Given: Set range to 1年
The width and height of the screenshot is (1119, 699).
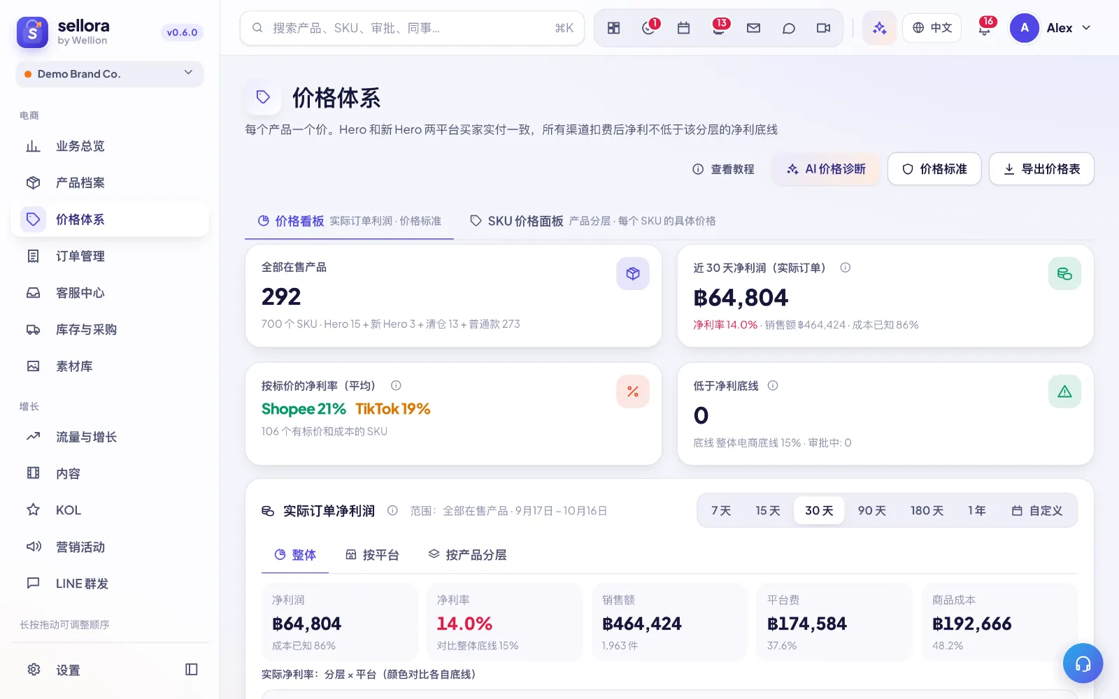Looking at the screenshot, I should pyautogui.click(x=977, y=511).
